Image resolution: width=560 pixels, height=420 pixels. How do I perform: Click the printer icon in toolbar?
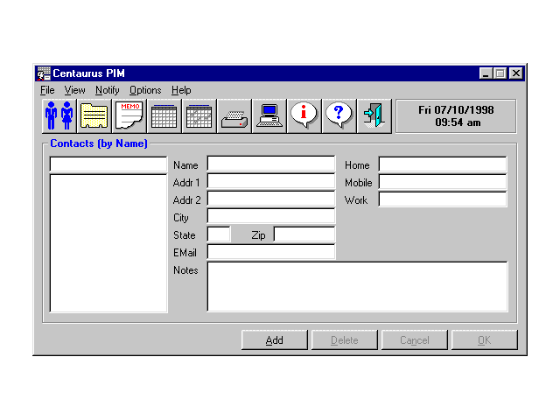[234, 115]
